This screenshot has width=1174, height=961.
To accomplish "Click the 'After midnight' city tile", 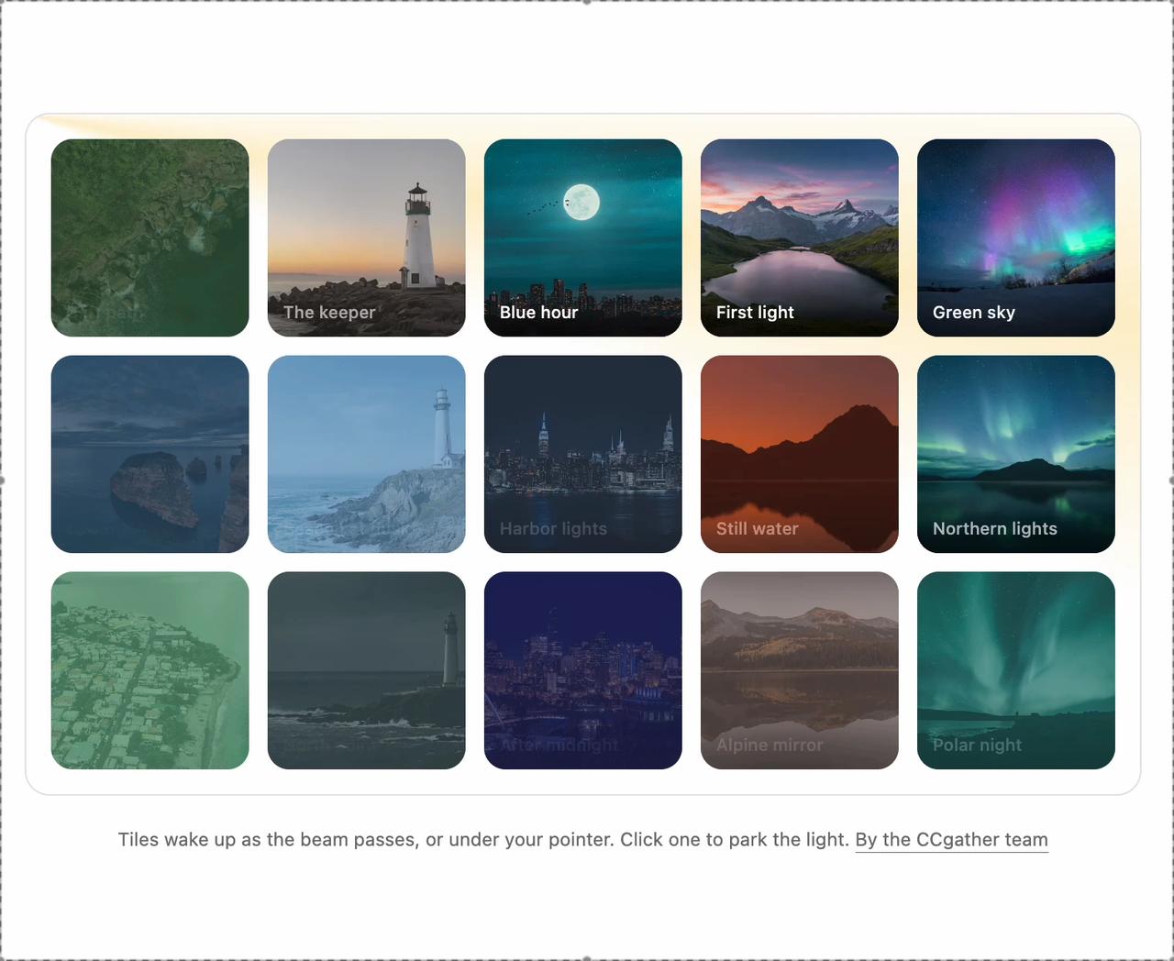I will [582, 670].
